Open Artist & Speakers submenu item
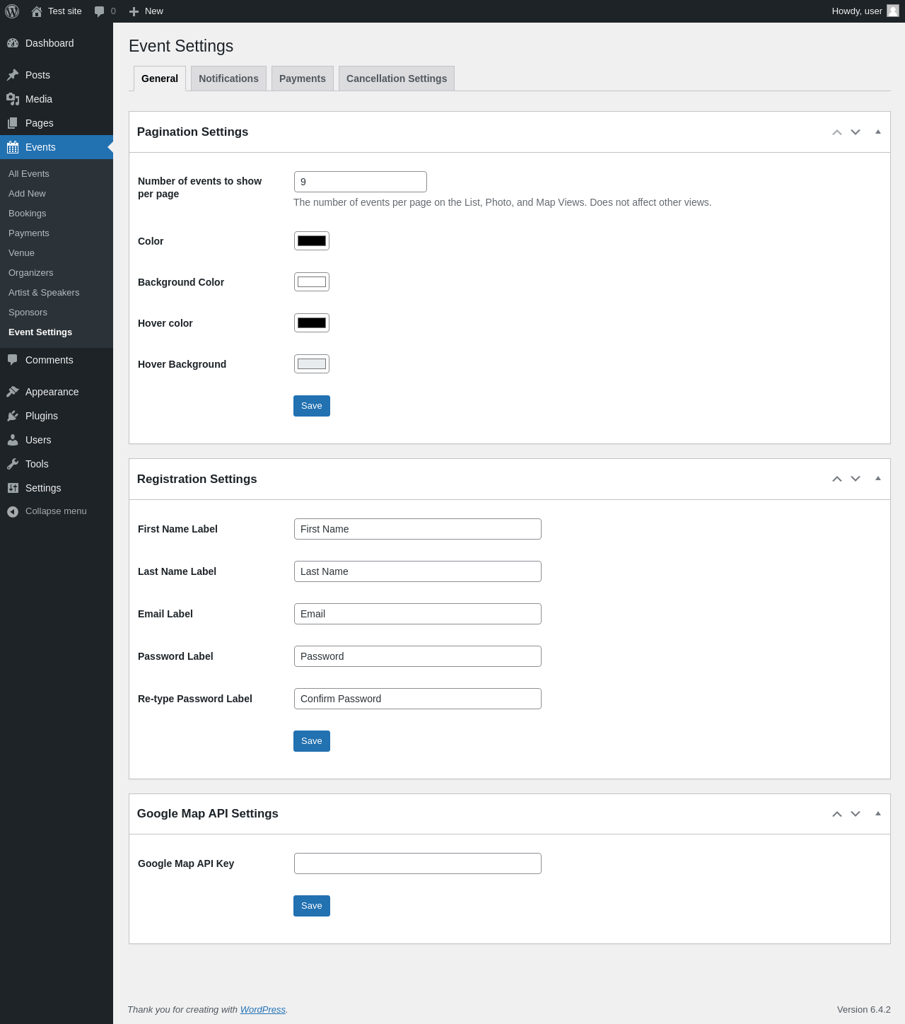This screenshot has height=1024, width=905. coord(44,293)
